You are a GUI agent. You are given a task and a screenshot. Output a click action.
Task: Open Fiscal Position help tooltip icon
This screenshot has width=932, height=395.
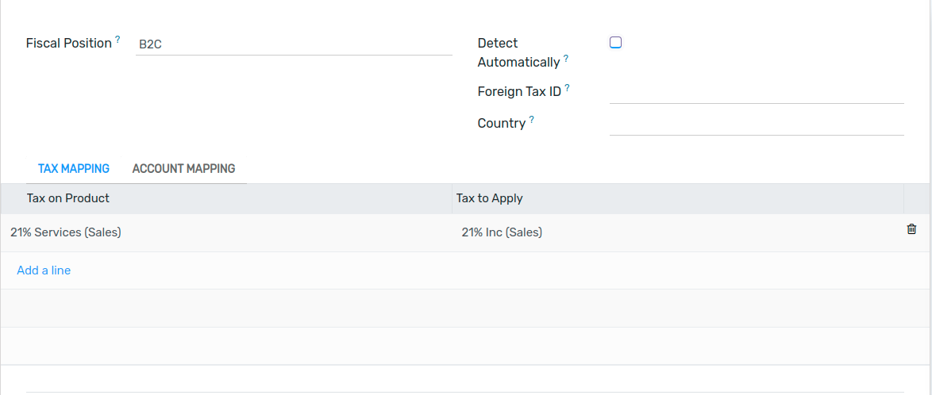point(117,40)
